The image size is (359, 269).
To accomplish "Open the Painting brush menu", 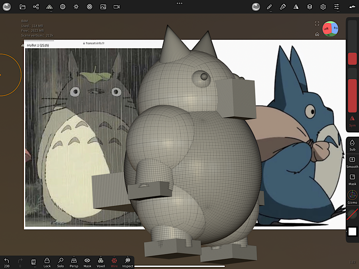I will [282, 7].
